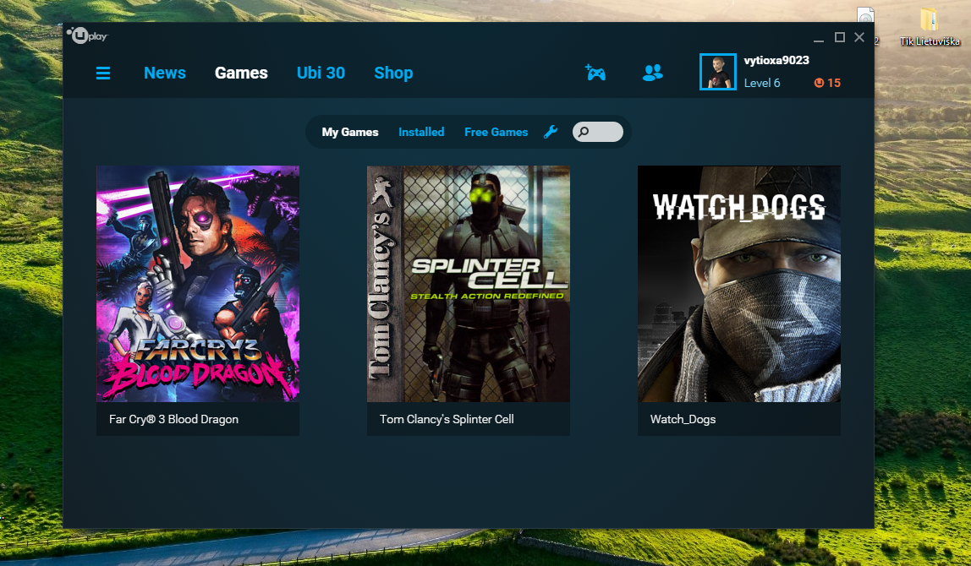Open the game controller add-game icon
971x566 pixels.
[x=595, y=73]
